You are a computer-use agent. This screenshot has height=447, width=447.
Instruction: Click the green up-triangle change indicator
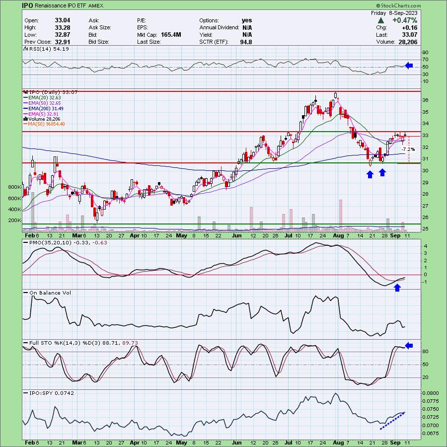(380, 20)
